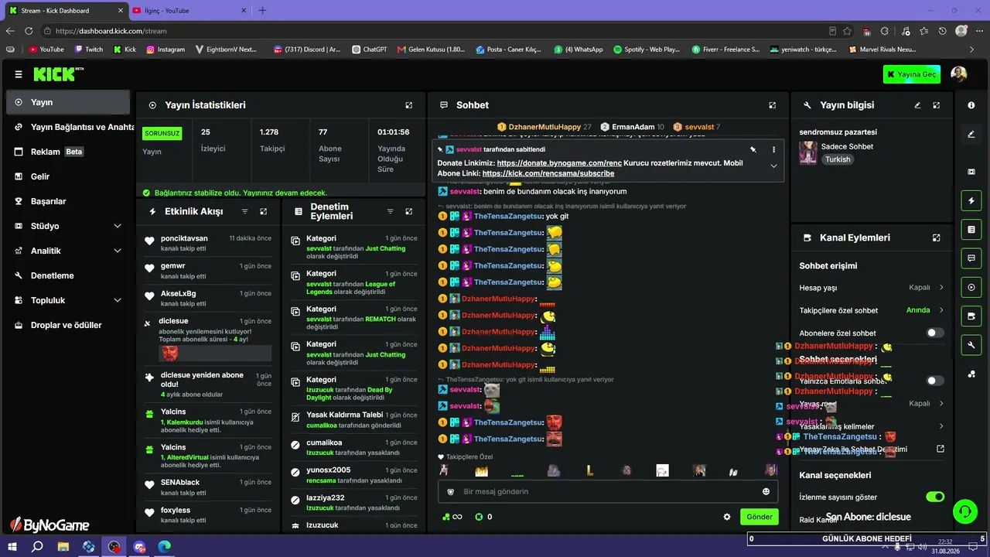Go to Reklam Beta page
Image resolution: width=990 pixels, height=557 pixels.
[68, 152]
